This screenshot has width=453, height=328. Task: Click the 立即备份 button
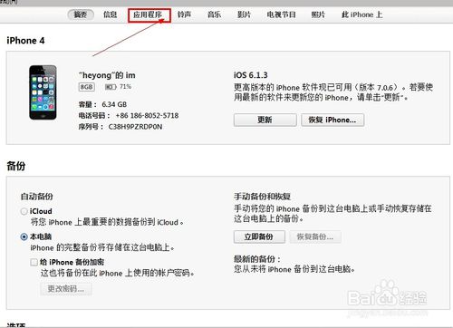[x=259, y=236]
